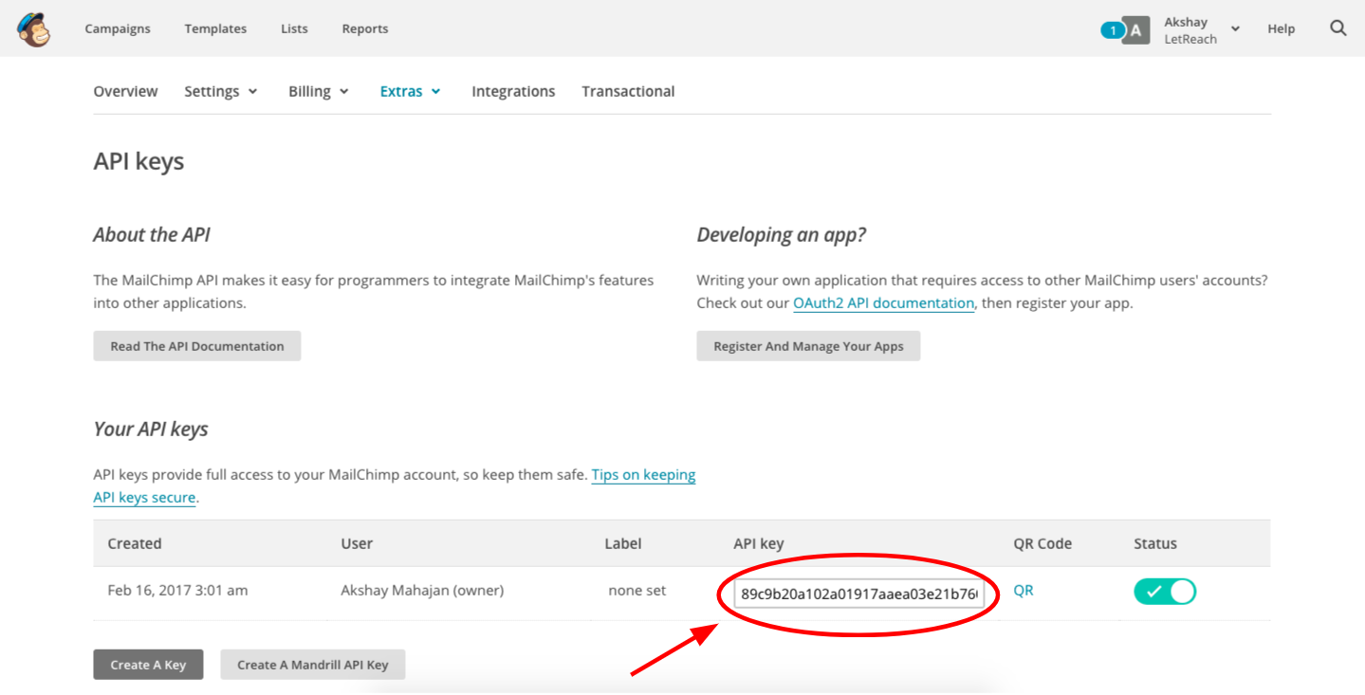Screen dimensions: 1365x695
Task: Open the search magnifier icon
Action: [1338, 28]
